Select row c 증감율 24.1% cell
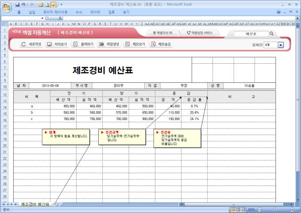 [194, 119]
